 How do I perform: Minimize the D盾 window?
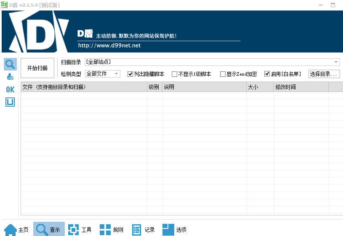tap(321, 5)
